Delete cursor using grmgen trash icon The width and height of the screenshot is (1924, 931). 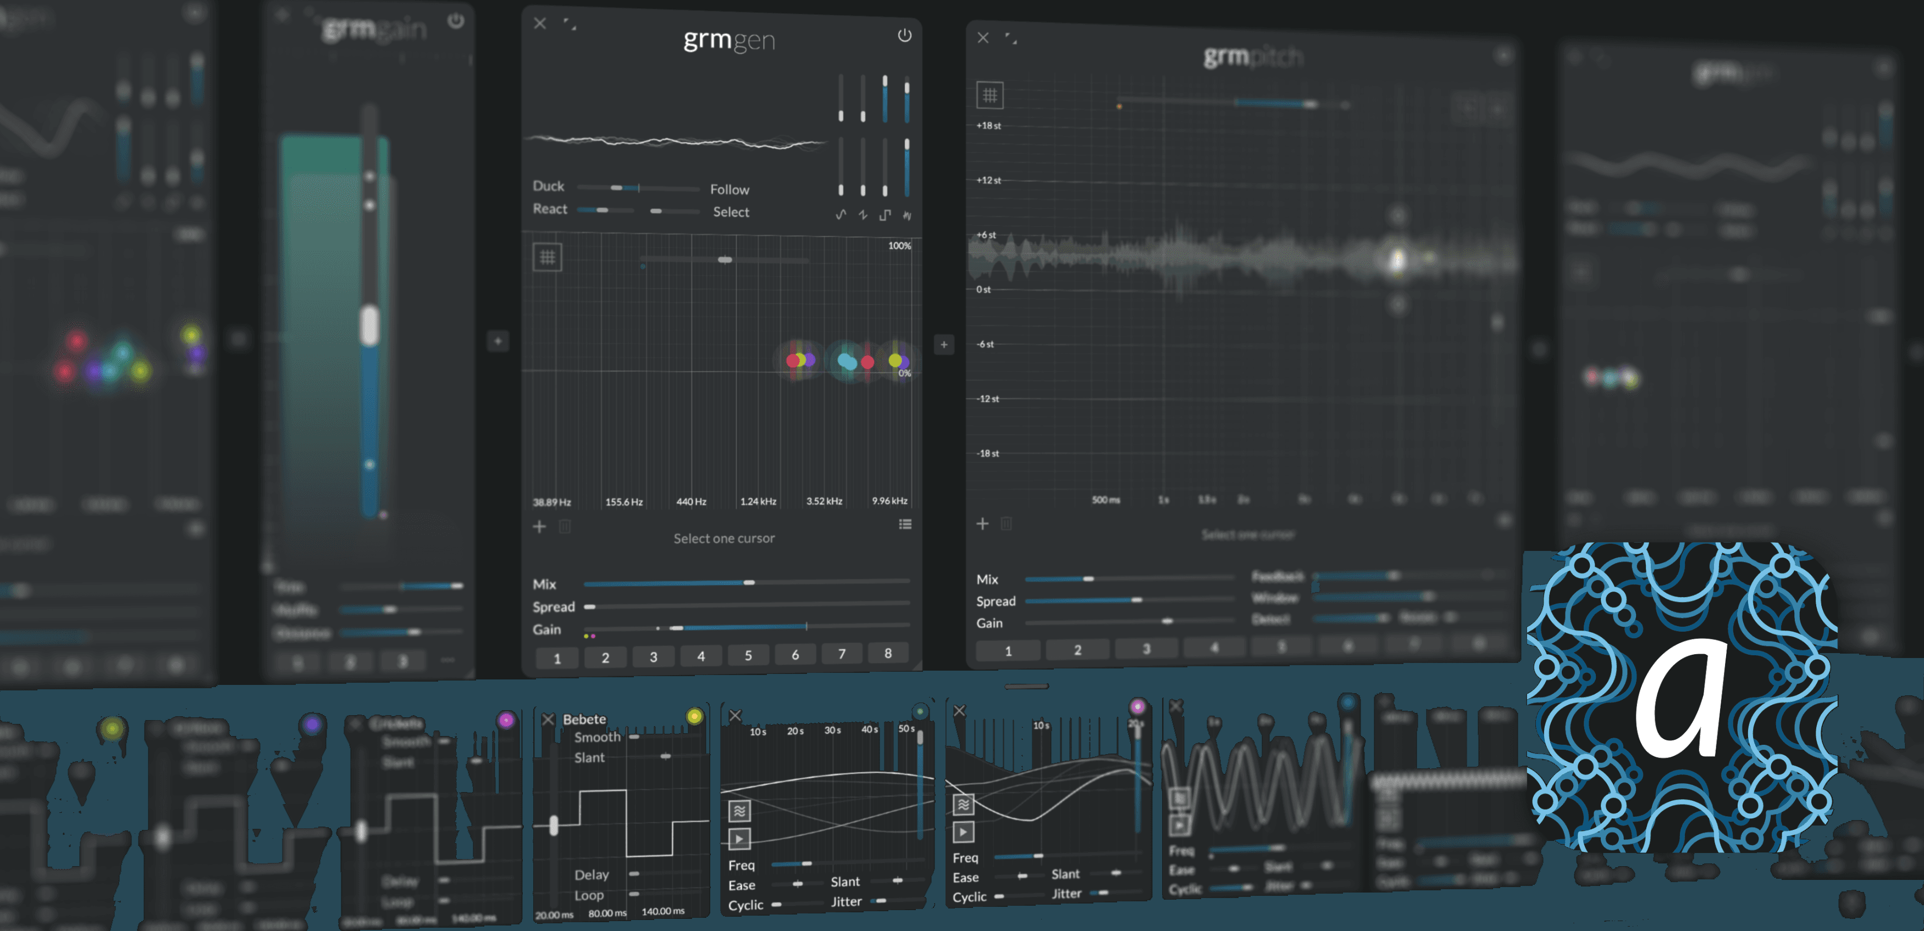565,527
